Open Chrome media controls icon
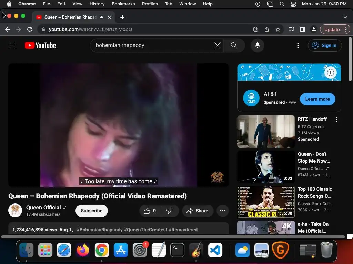Screen dimensions: 353x264 point(291,29)
